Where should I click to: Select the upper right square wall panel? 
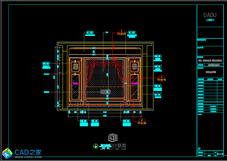click(135, 67)
